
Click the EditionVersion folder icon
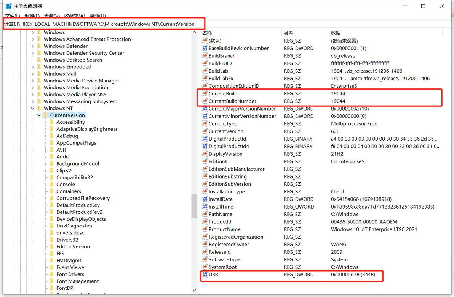click(51, 246)
